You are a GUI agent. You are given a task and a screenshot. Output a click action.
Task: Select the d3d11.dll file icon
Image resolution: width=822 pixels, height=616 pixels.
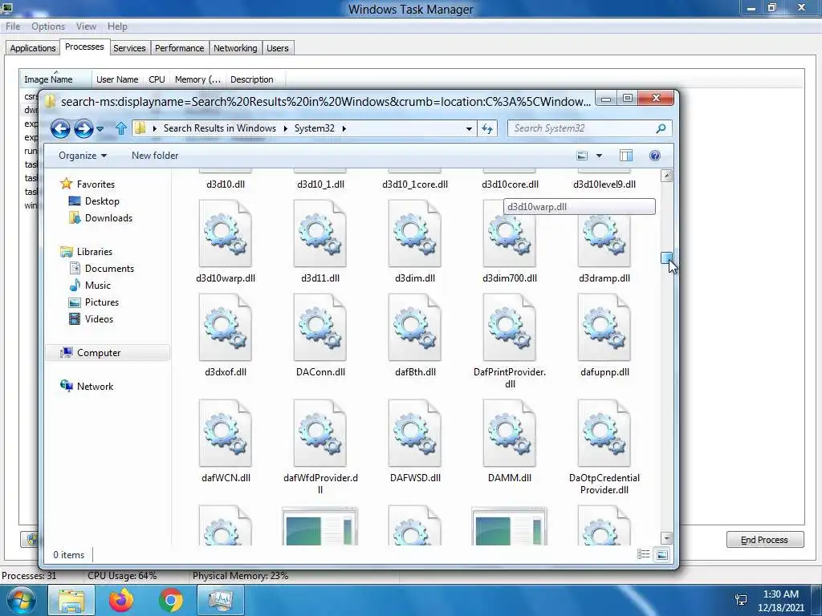tap(320, 233)
